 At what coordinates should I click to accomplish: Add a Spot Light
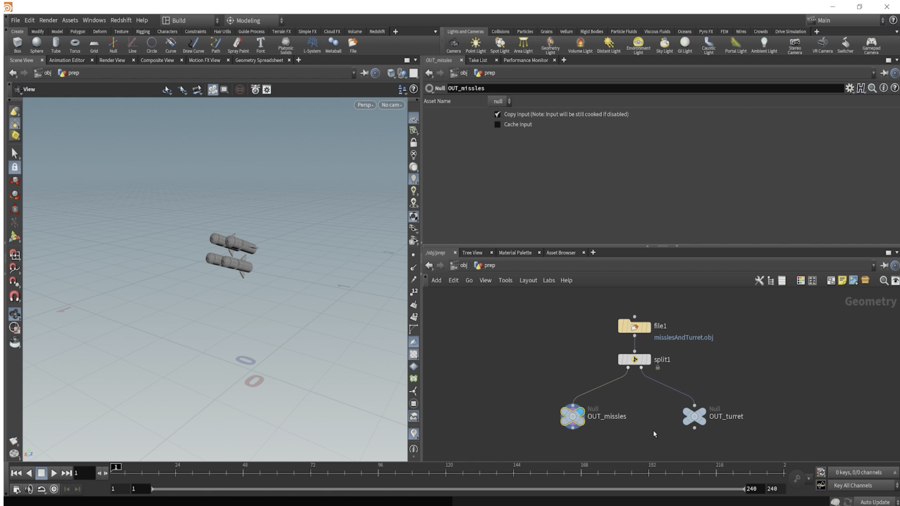coord(500,45)
